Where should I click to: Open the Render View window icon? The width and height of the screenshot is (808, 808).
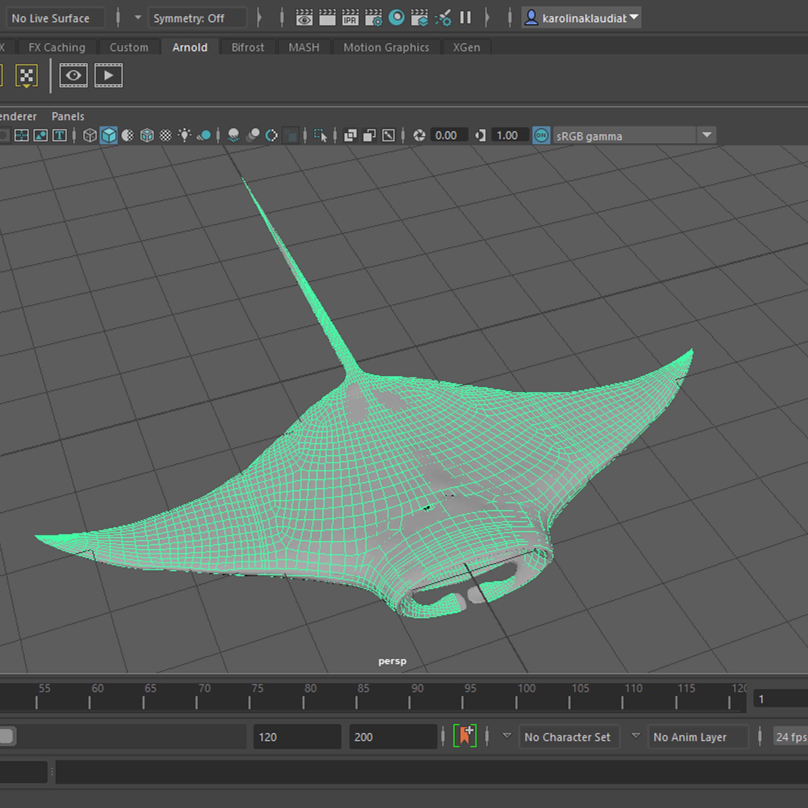[x=304, y=18]
